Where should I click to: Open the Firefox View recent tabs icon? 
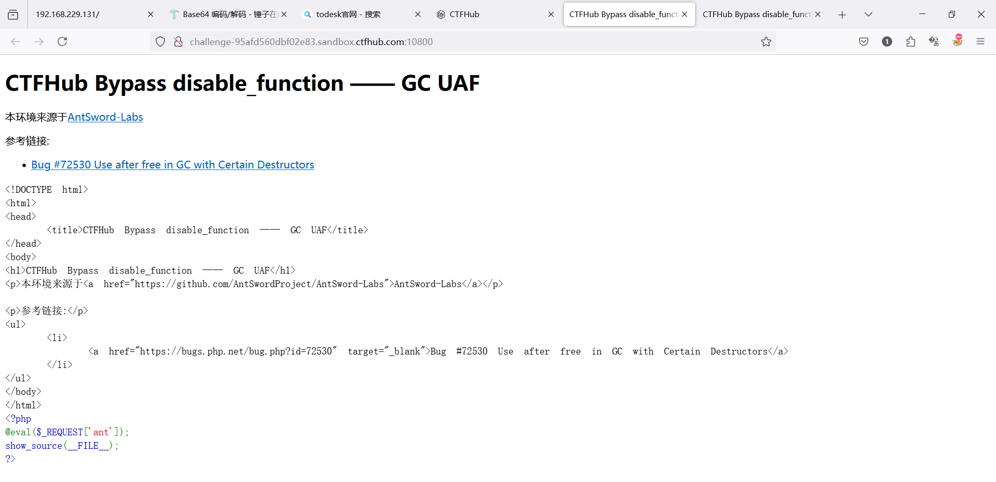(13, 15)
